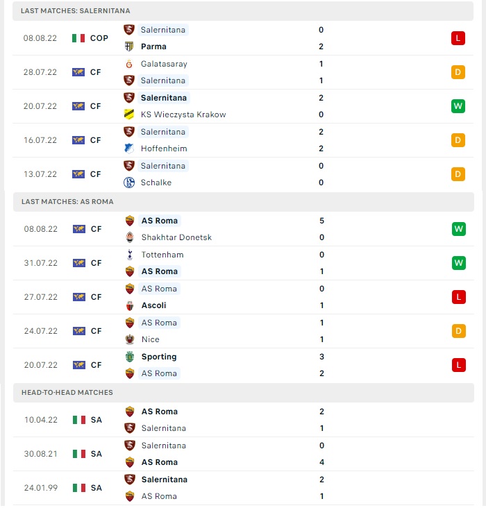Click the Parma club crest icon
The height and width of the screenshot is (508, 486).
129,46
